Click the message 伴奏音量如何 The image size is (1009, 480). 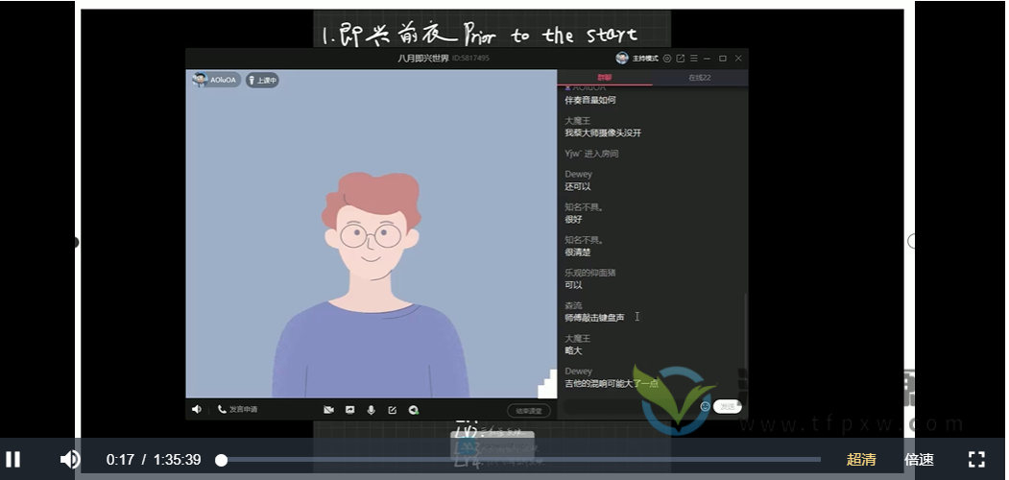pos(590,101)
